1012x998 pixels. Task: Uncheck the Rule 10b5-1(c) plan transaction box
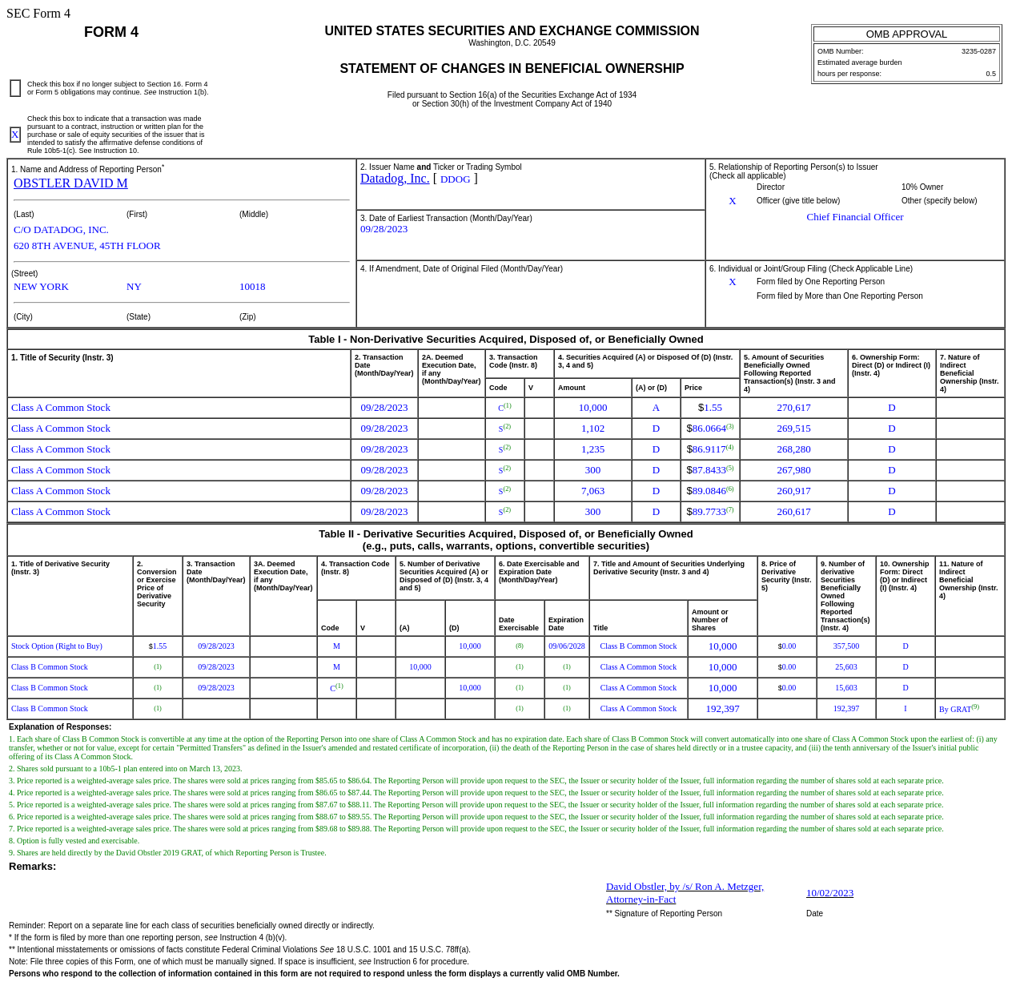pyautogui.click(x=15, y=135)
